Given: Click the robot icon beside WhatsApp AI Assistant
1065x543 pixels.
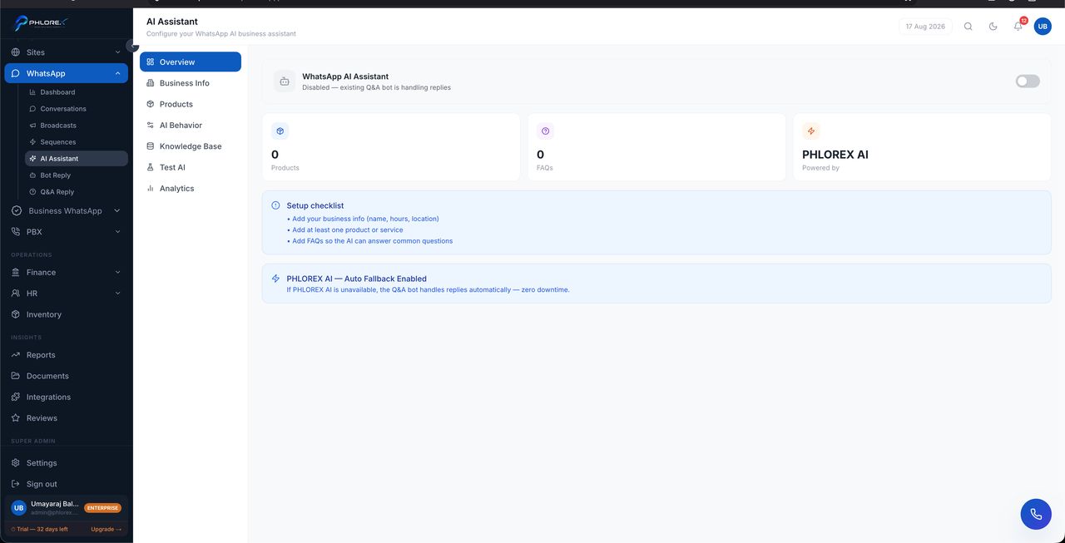Looking at the screenshot, I should click(x=285, y=81).
